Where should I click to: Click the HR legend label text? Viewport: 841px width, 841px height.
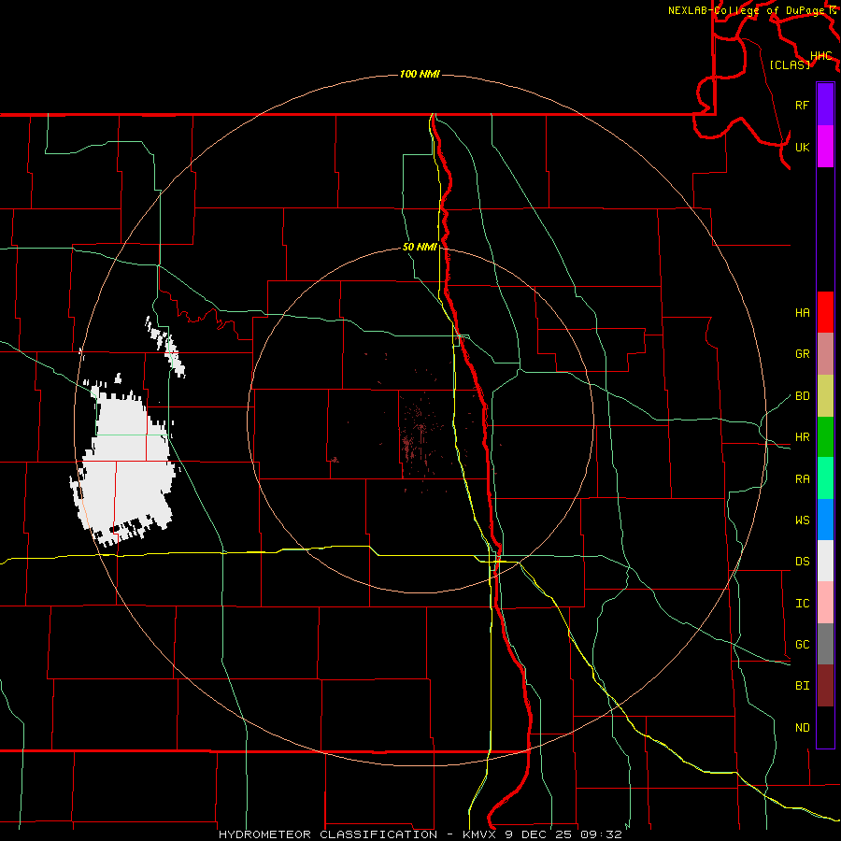(803, 436)
